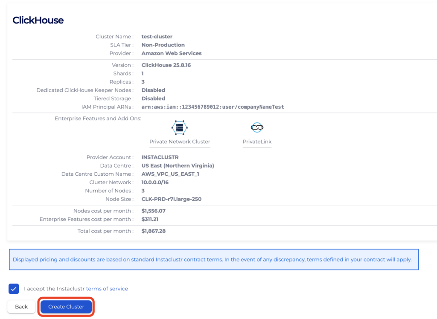Click the PrivateLink label text
The height and width of the screenshot is (319, 437).
point(257,142)
